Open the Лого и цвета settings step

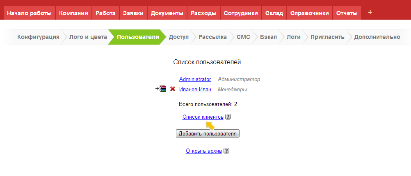click(x=88, y=37)
